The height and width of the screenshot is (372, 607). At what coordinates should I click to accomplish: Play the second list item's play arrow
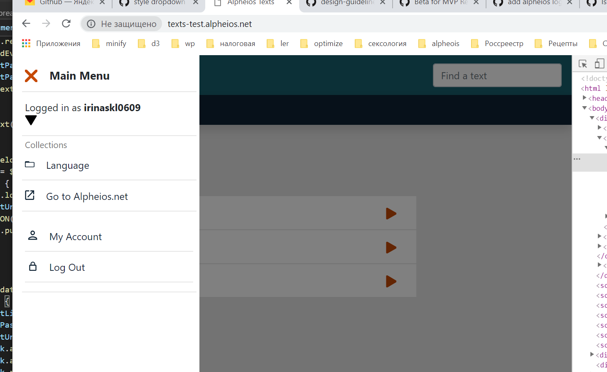click(x=391, y=248)
